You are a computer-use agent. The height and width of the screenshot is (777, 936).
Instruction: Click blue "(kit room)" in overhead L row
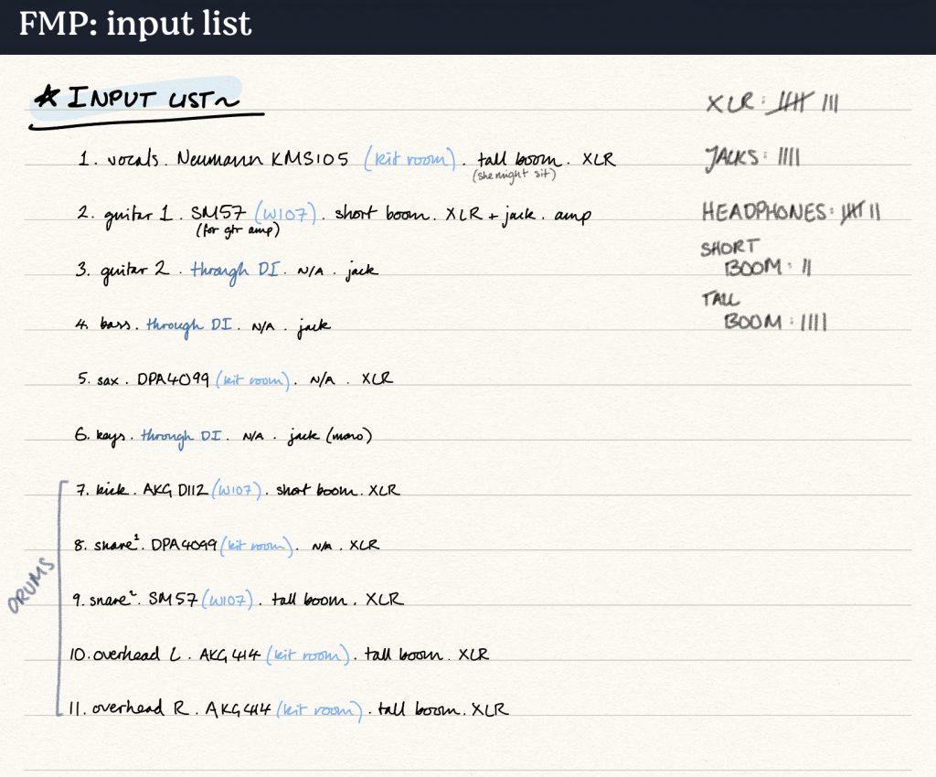(308, 655)
